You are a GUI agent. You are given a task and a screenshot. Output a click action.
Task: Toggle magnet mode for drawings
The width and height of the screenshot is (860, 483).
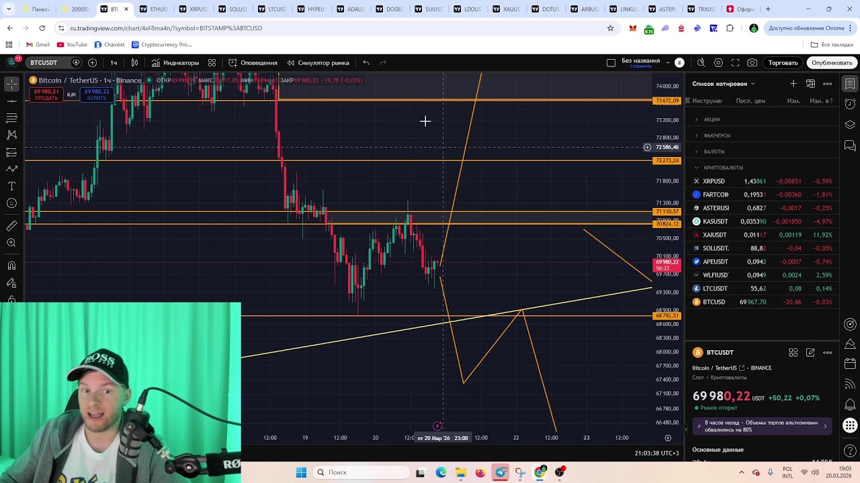coord(11,266)
